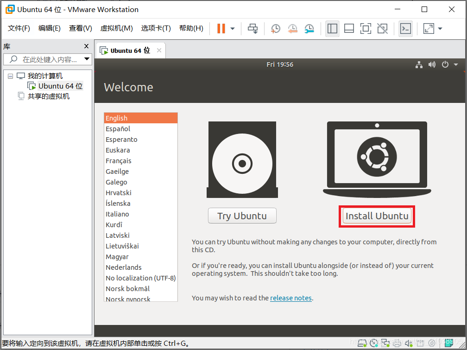This screenshot has width=467, height=350.
Task: Select 共享的虚拟机 in the library
Action: pos(48,96)
